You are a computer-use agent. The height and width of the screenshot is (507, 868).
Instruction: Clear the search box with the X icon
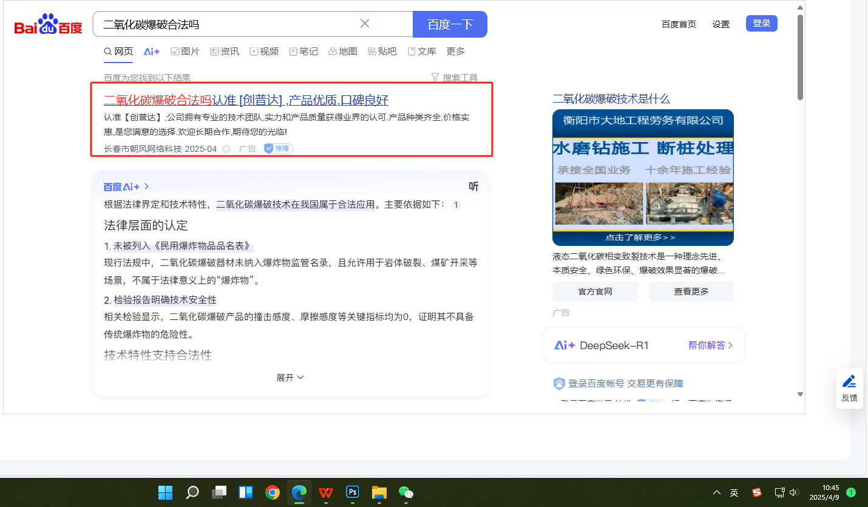[x=365, y=24]
